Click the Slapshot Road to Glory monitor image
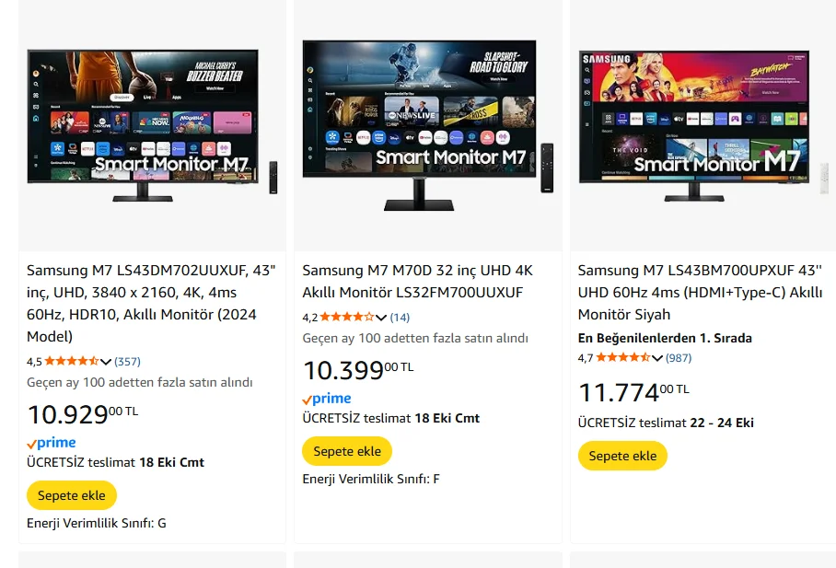 click(x=428, y=125)
